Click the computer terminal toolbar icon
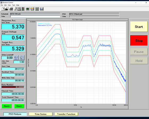 (x=20, y=9)
